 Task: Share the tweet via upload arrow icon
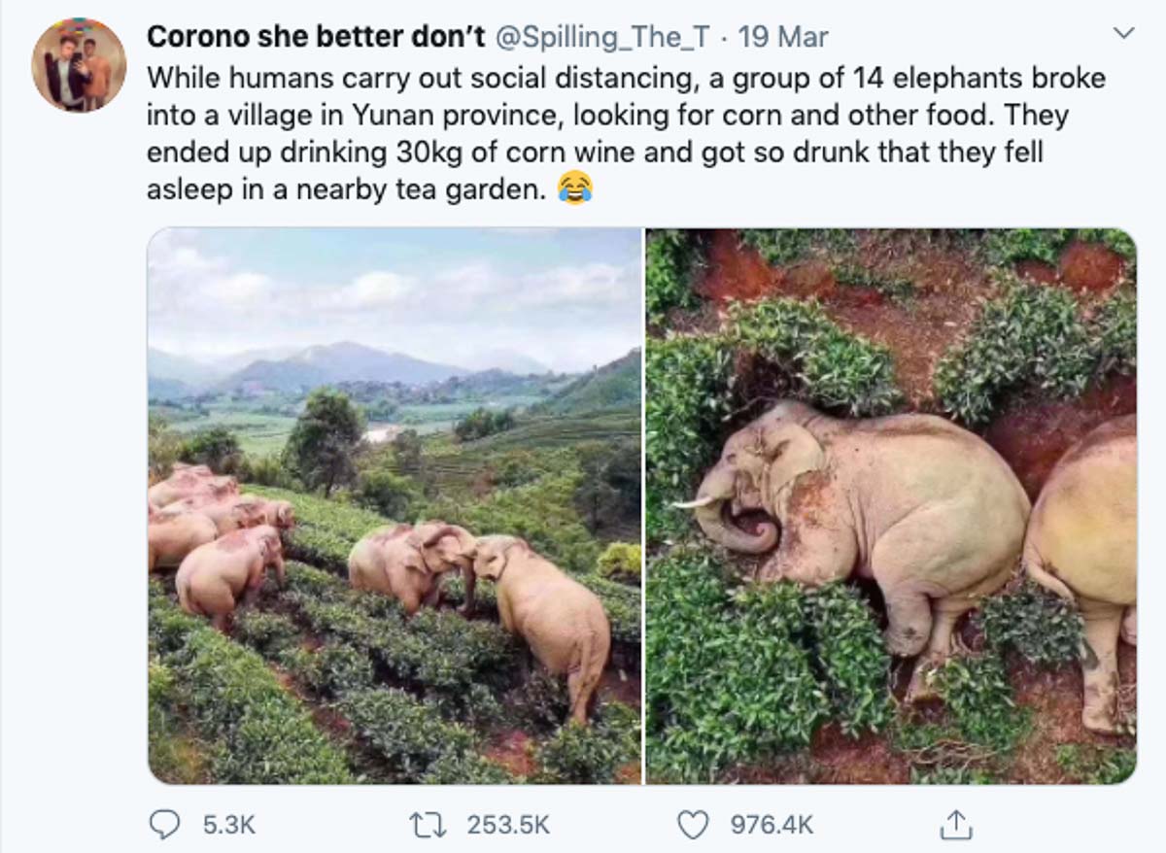(x=956, y=824)
